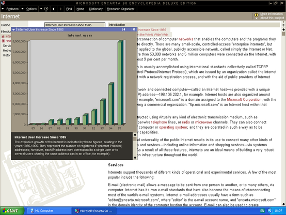
Task: Select the red square outline item icon
Action: pyautogui.click(x=3, y=41)
